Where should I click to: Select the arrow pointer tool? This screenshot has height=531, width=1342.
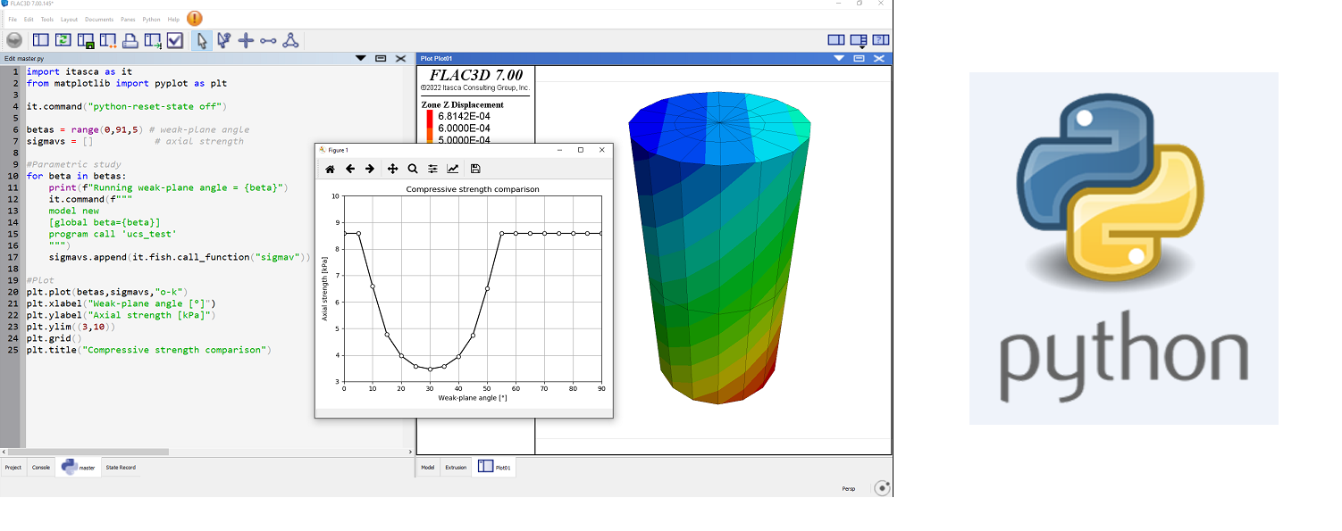pyautogui.click(x=202, y=40)
